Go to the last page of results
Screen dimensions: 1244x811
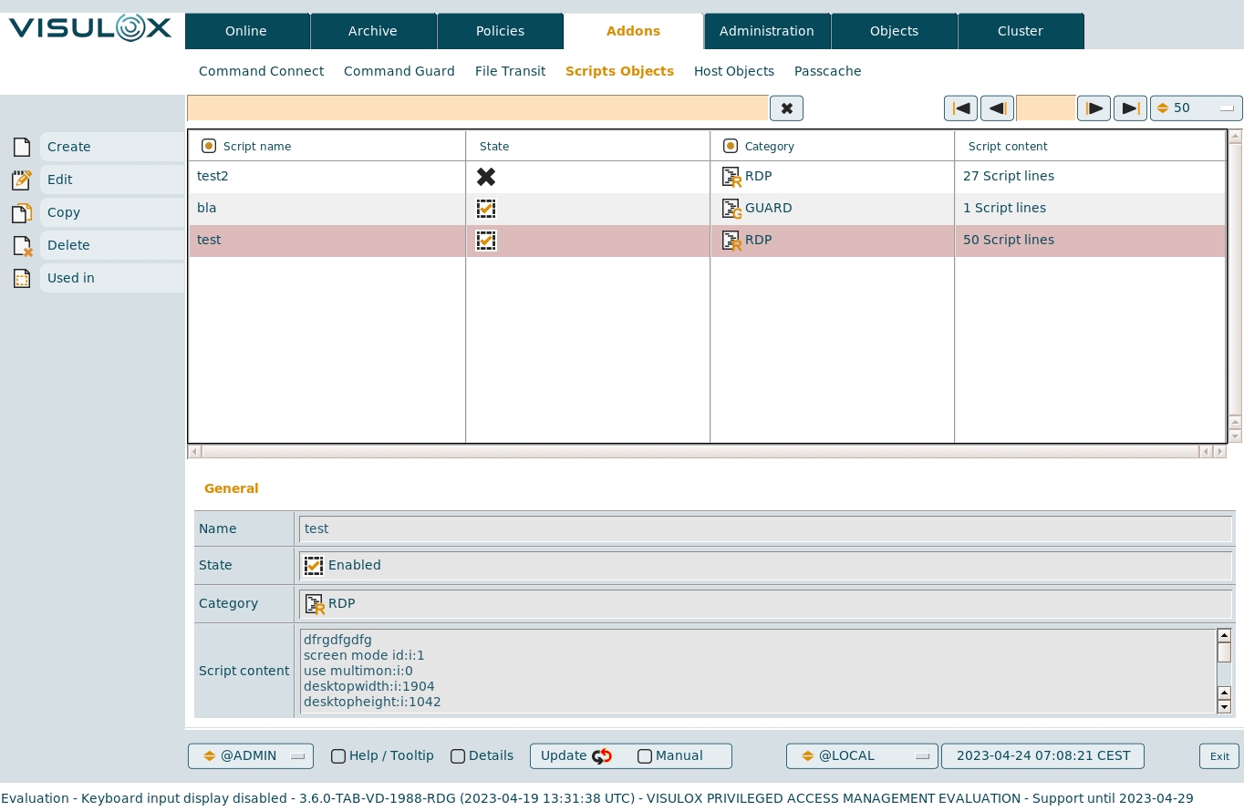(1130, 108)
